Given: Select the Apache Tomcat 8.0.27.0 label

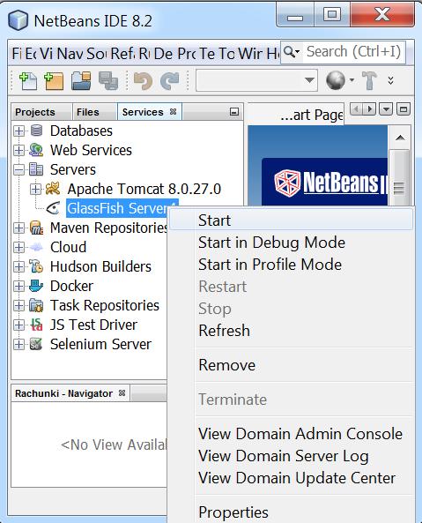Looking at the screenshot, I should click(144, 189).
